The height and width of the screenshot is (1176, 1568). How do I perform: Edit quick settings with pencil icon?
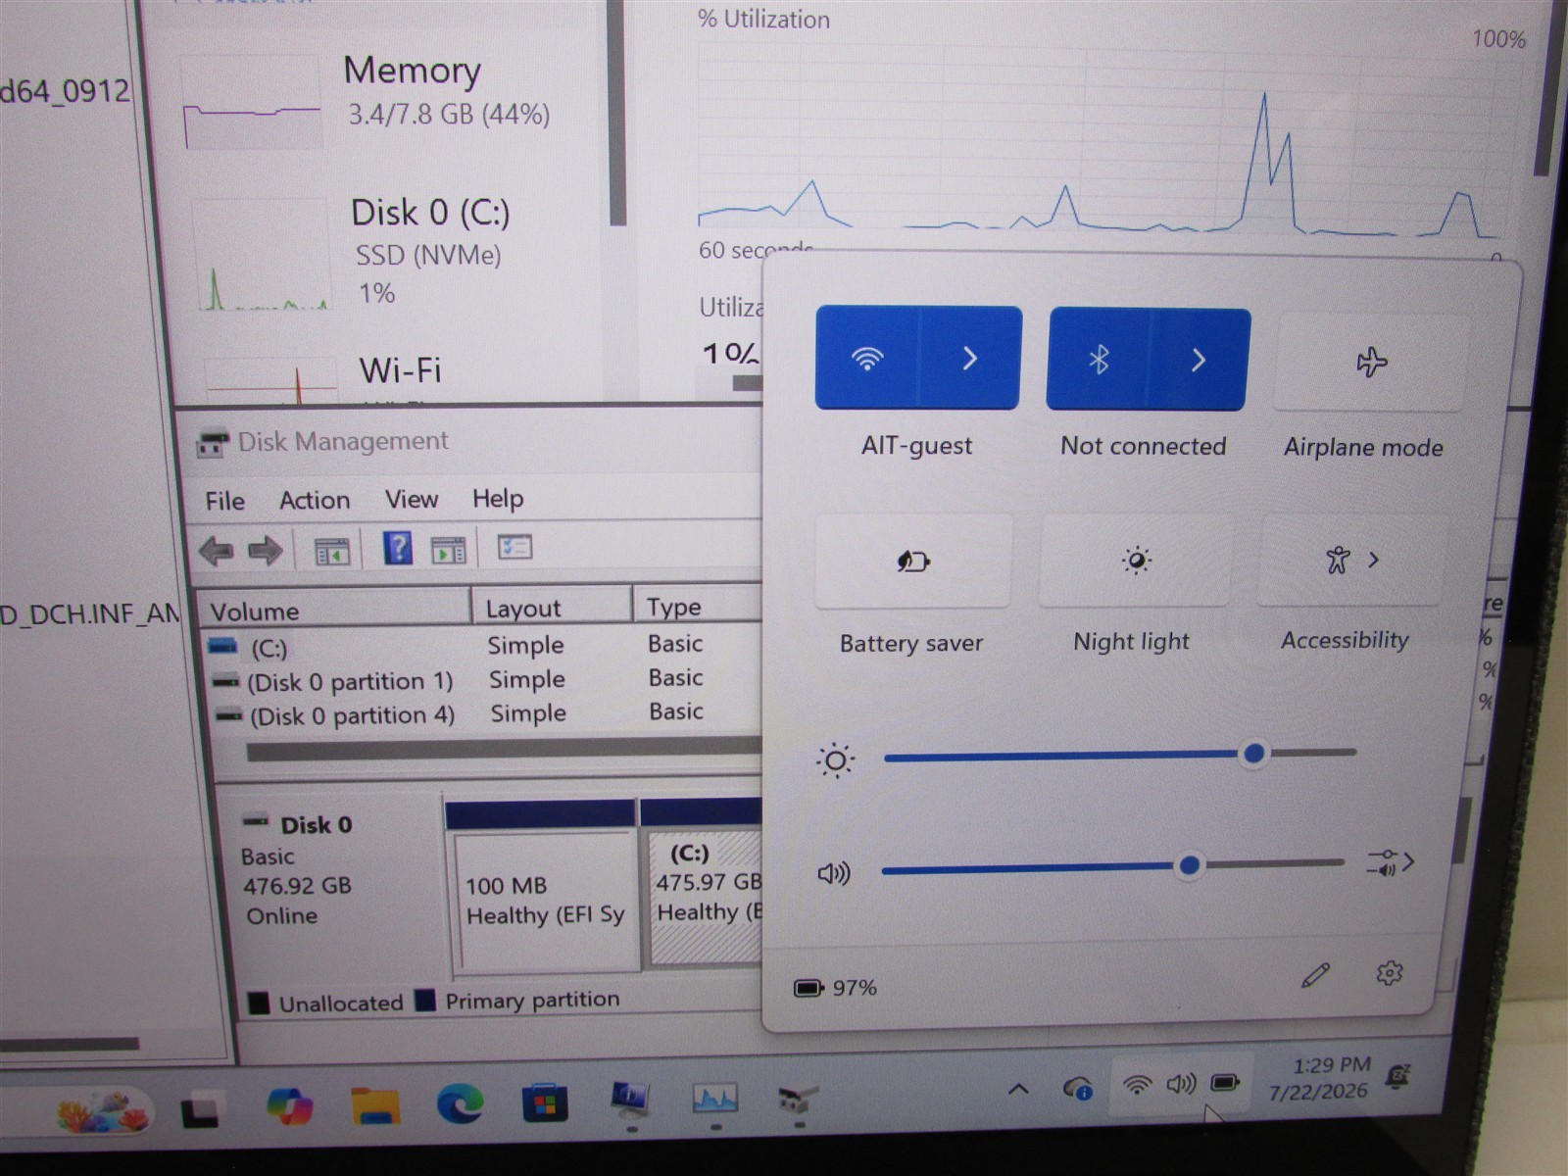pos(1315,975)
